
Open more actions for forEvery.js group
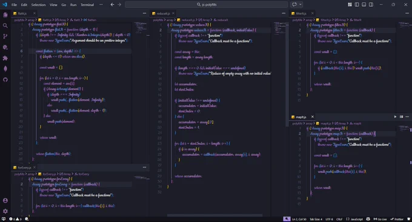coord(145,167)
